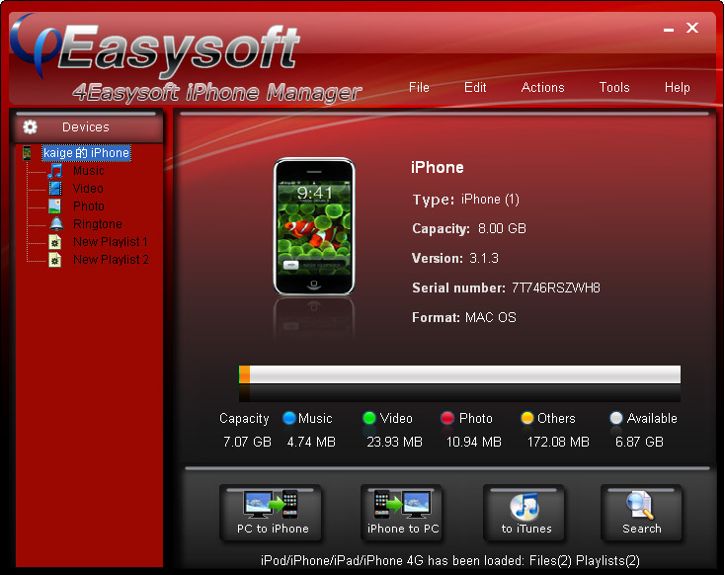Click the iPhone to PC export button

(401, 513)
